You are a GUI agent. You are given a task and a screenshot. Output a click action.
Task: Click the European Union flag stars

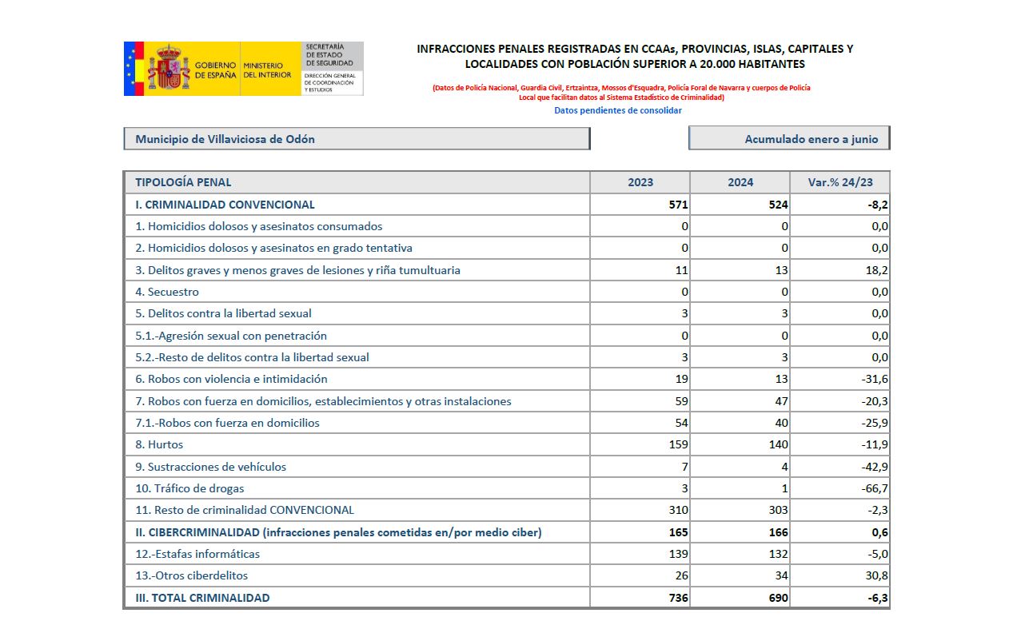tap(130, 69)
